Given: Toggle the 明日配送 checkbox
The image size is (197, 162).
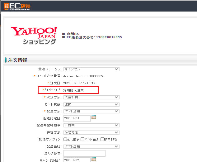Looking at the screenshot, I should click(102, 139).
